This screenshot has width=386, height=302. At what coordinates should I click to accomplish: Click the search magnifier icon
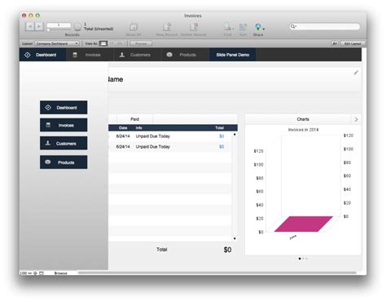click(292, 26)
